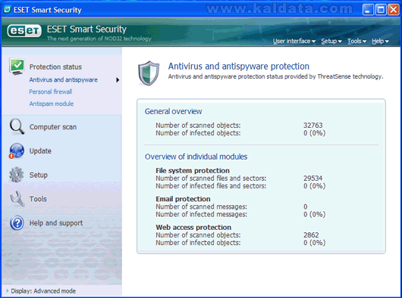Image resolution: width=402 pixels, height=298 pixels.
Task: Click the web scanned objects value 2862
Action: click(311, 235)
